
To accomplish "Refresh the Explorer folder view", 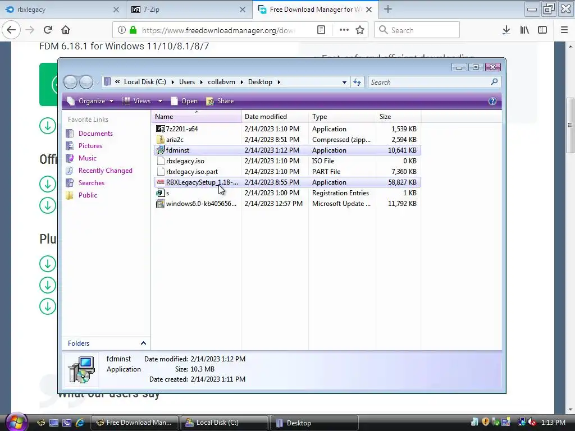I will coord(357,82).
